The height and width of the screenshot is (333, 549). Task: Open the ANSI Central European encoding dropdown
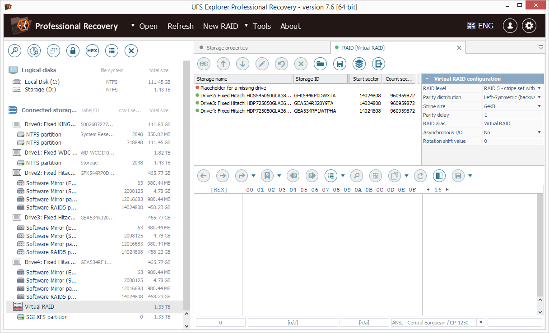click(481, 323)
